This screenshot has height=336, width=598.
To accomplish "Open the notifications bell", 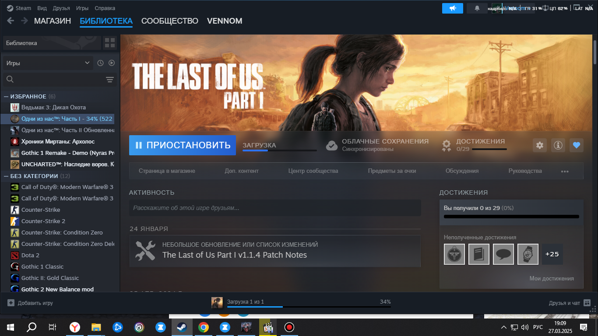I will (477, 8).
